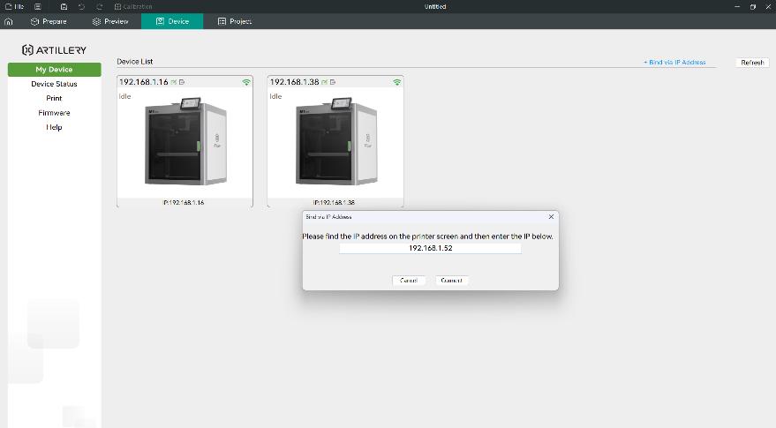776x428 pixels.
Task: Click the Save floppy-disk icon
Action: pyautogui.click(x=64, y=6)
